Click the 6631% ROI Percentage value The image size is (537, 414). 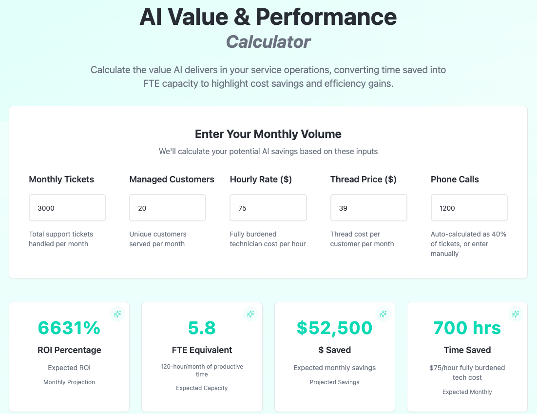69,328
